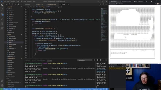Click the sync changes status item
The image size is (161, 90).
tap(12, 89)
